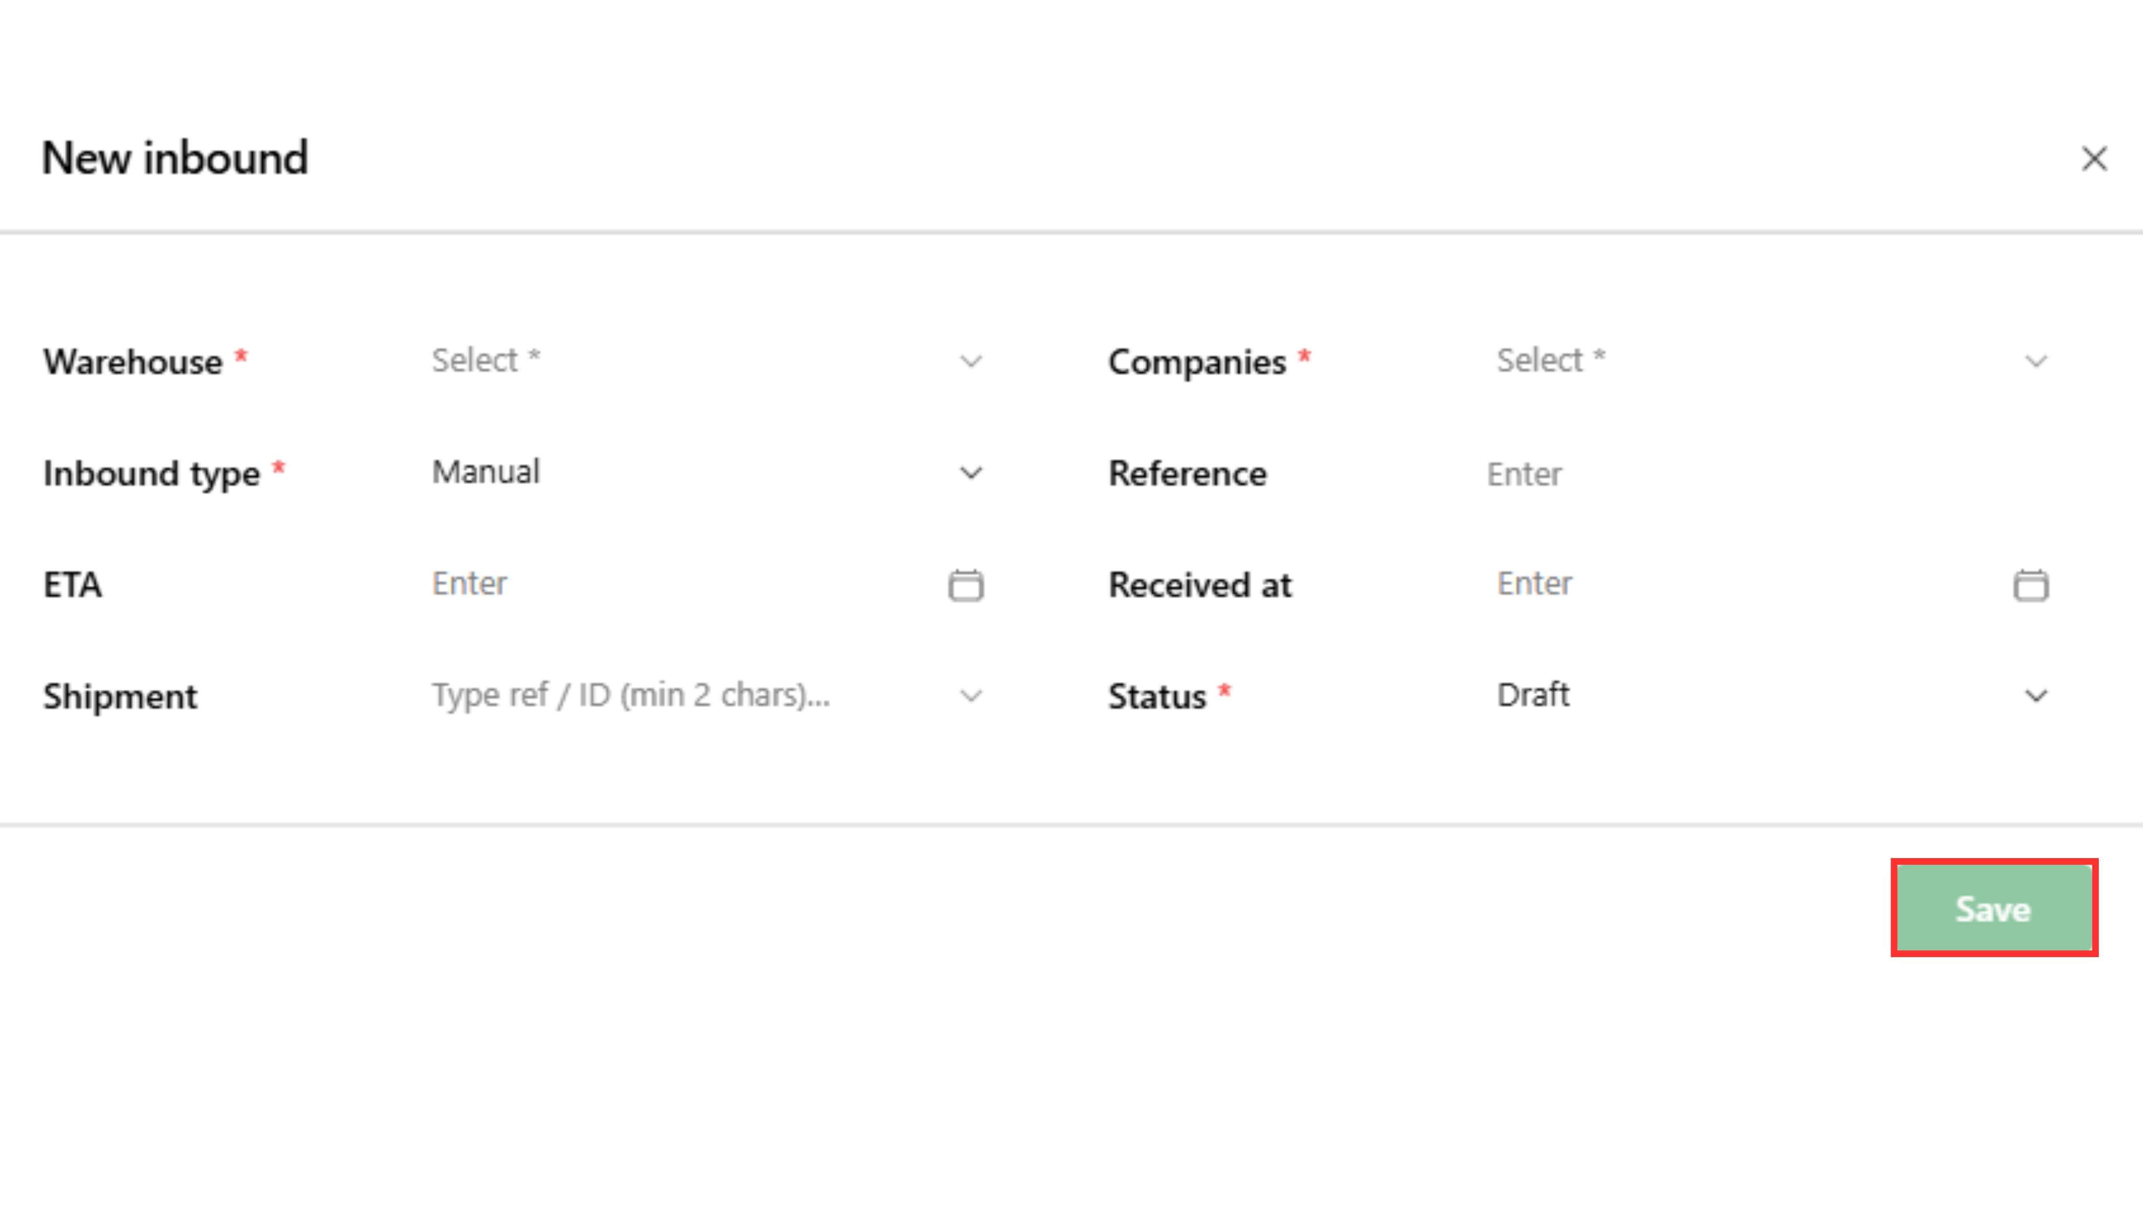Click the Status dropdown chevron arrow
Viewport: 2143px width, 1205px height.
2035,696
